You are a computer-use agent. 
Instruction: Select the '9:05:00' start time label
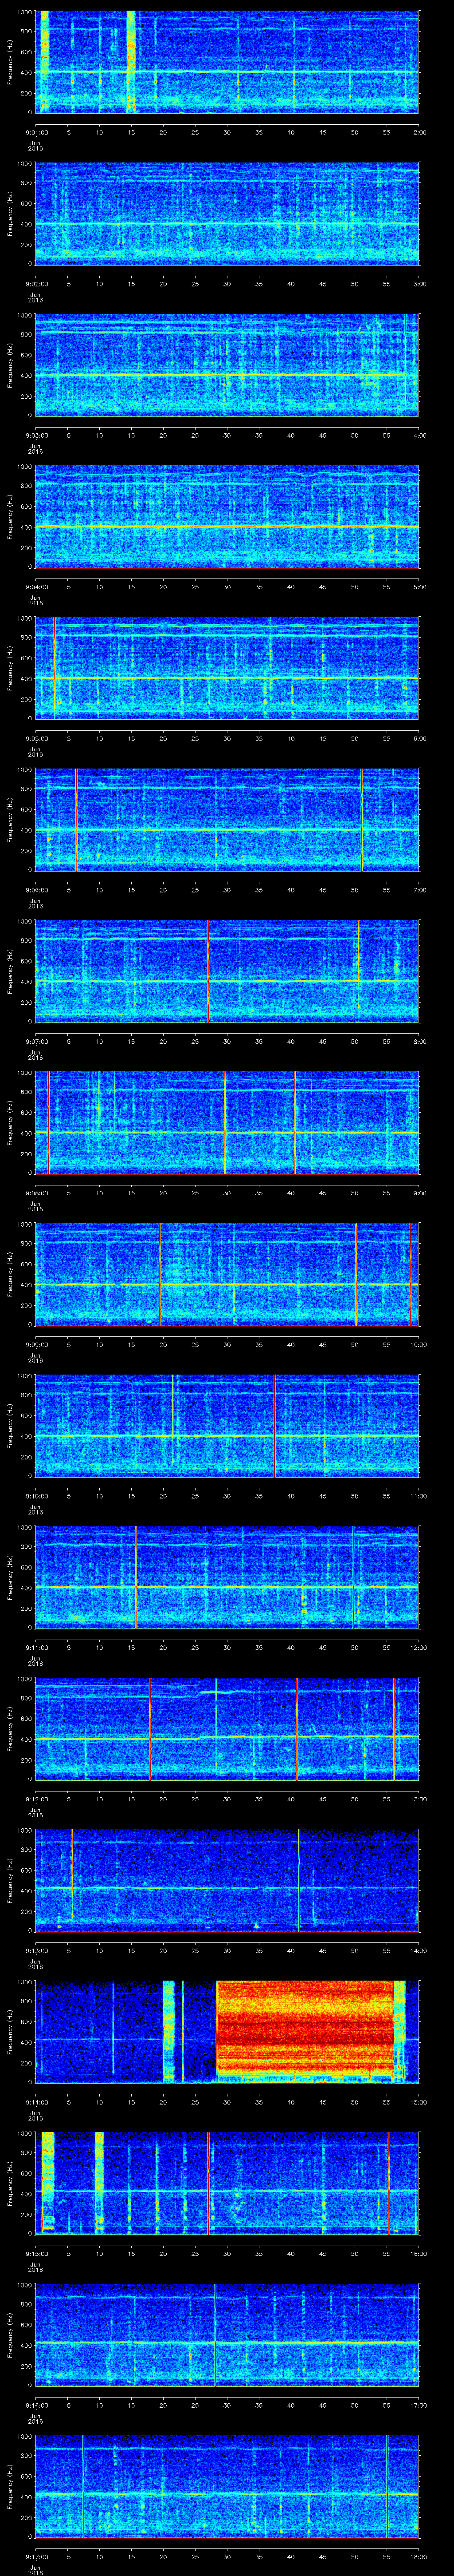(x=36, y=739)
